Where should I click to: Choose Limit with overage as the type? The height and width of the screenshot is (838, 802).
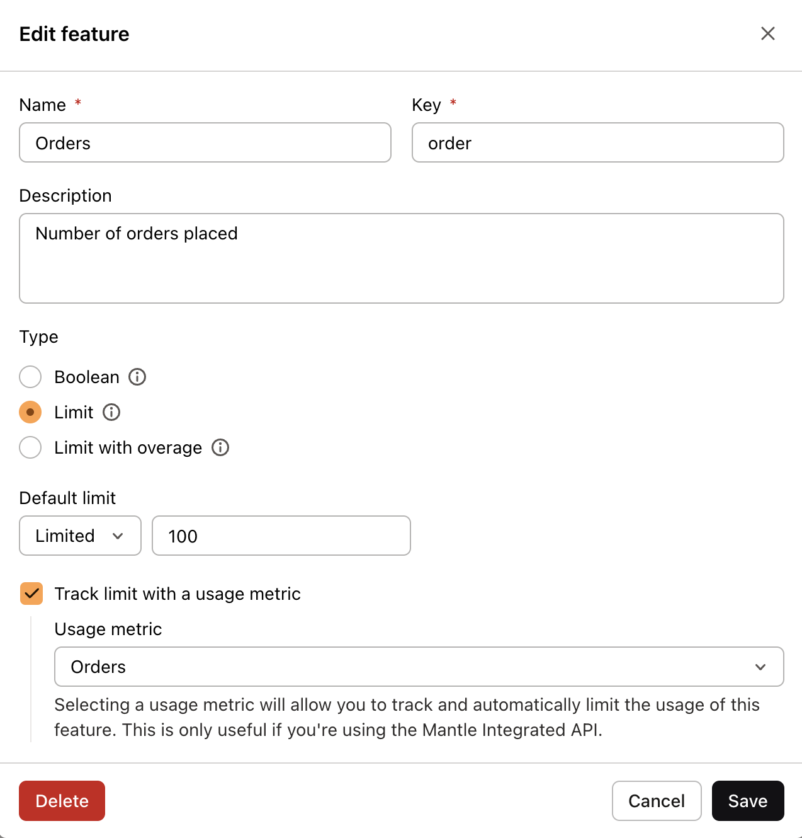click(x=30, y=447)
